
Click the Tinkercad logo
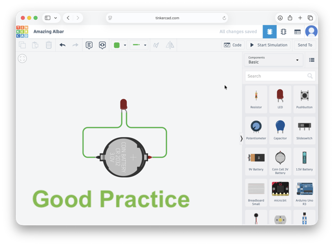(22, 31)
